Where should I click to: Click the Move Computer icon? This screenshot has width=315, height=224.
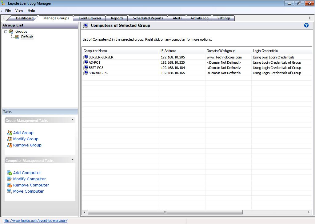tap(10, 191)
